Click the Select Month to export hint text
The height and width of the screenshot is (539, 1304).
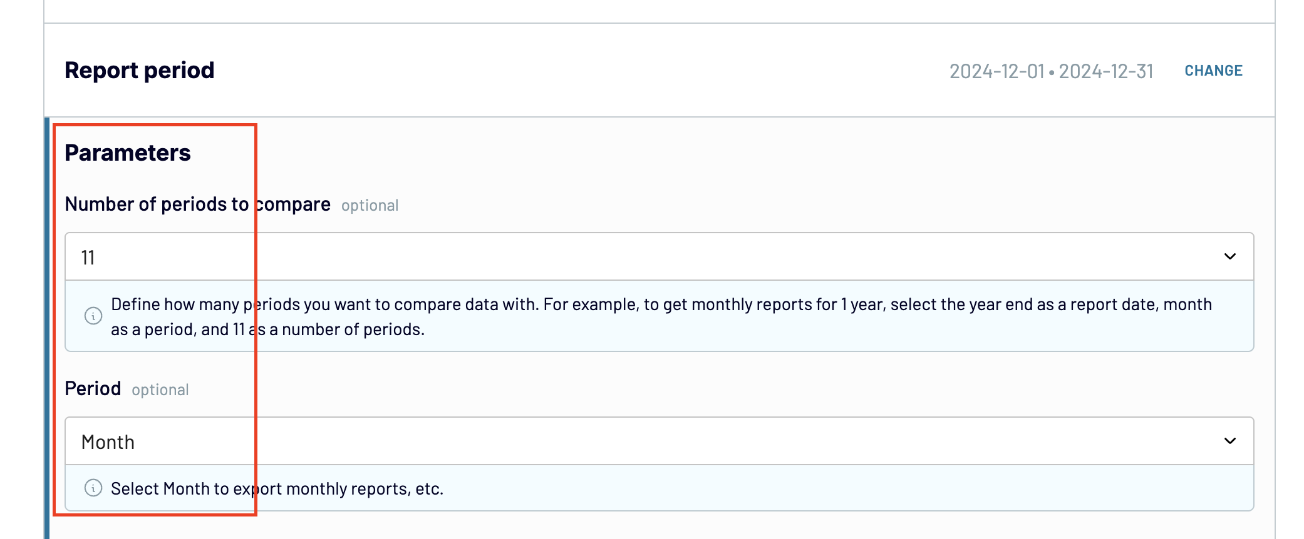(277, 488)
